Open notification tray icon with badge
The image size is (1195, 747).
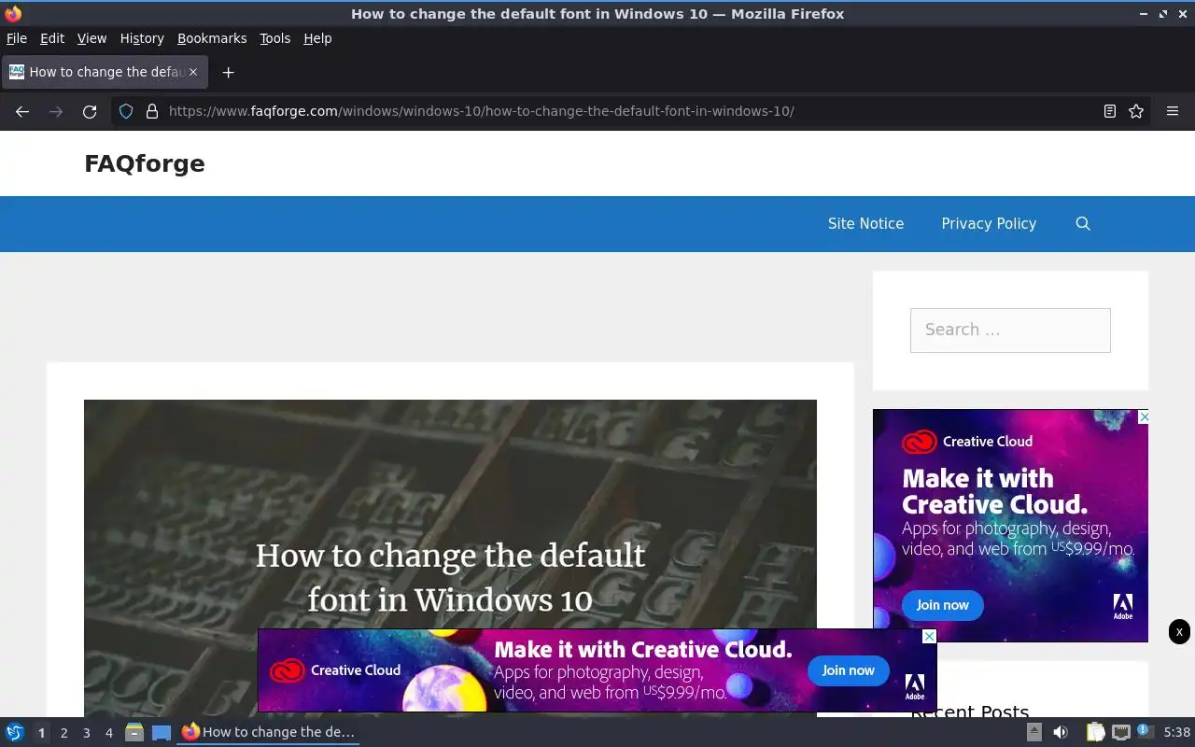1146,731
